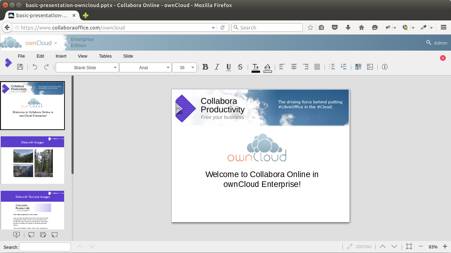Add a new slide
The width and height of the screenshot is (451, 253).
[x=31, y=235]
